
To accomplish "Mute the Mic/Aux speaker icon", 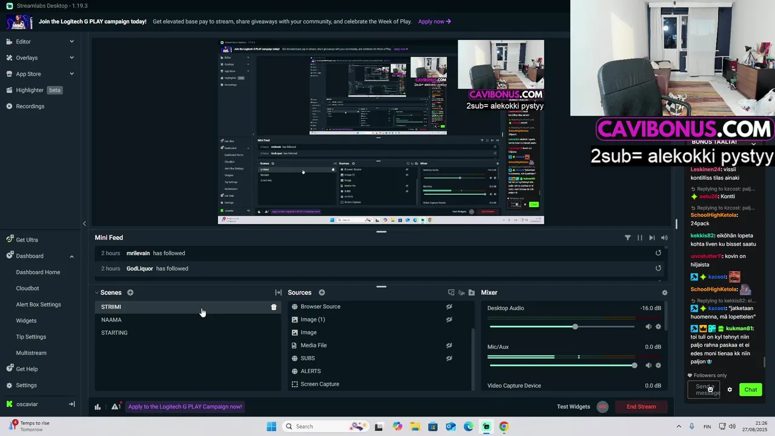I will tap(648, 365).
